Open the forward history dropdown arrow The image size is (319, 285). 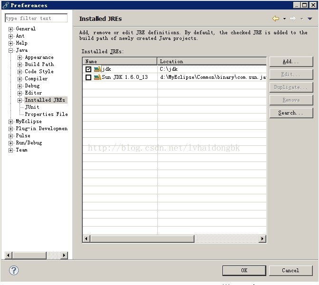click(302, 19)
